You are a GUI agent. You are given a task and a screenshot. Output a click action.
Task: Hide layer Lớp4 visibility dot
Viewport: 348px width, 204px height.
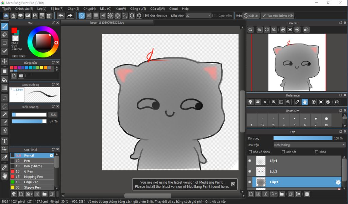[250, 161]
